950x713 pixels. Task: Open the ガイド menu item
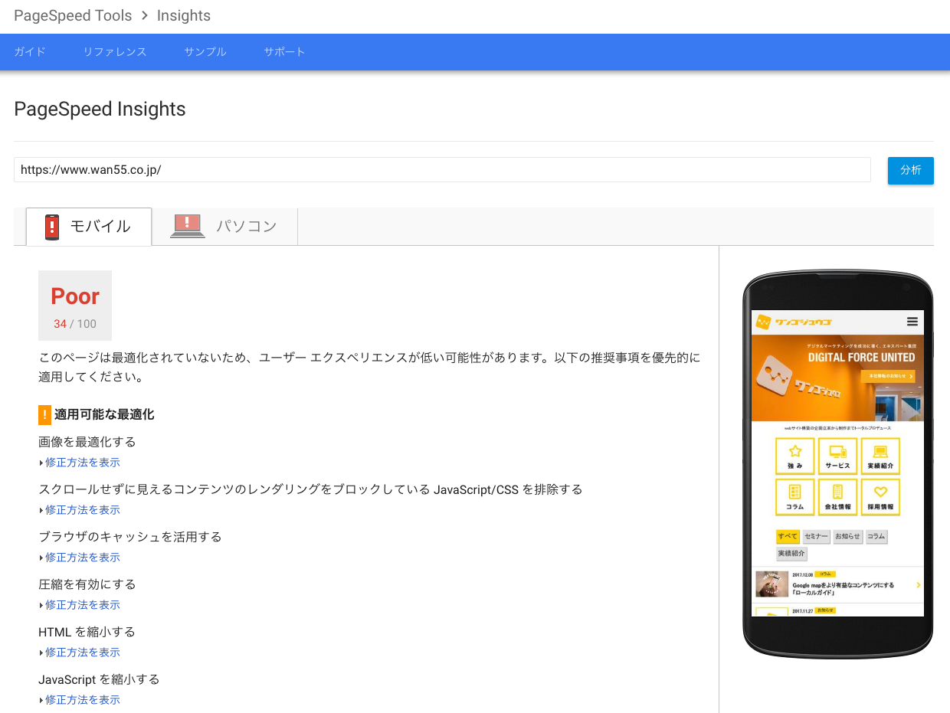click(30, 52)
